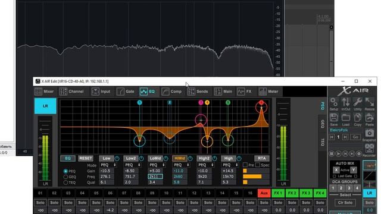Toggle the HiMid band power icon
This screenshot has width=381, height=214.
(x=190, y=159)
